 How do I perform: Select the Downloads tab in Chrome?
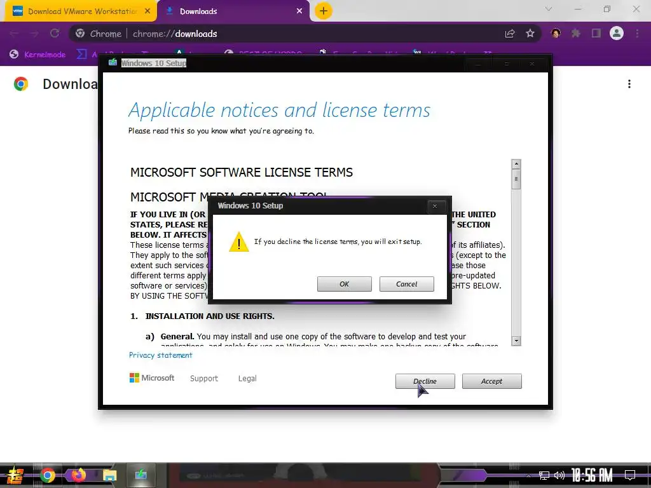pos(233,11)
